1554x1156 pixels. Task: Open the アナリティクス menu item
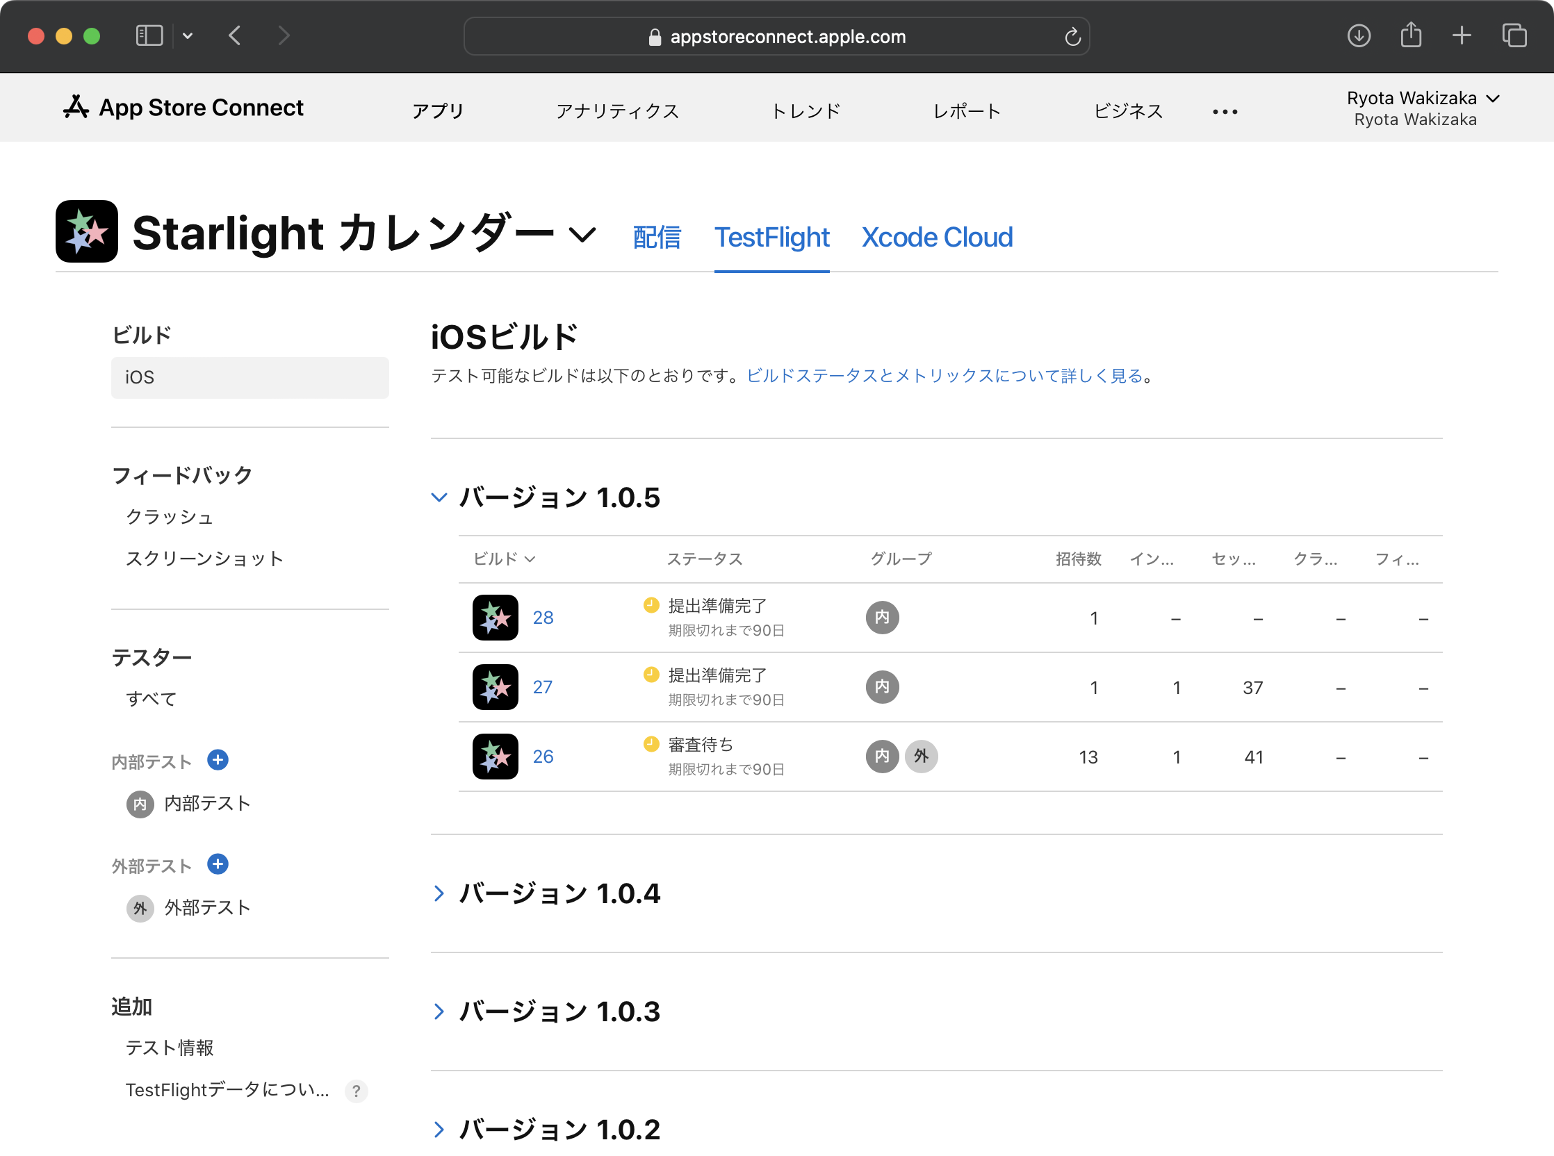[x=616, y=111]
